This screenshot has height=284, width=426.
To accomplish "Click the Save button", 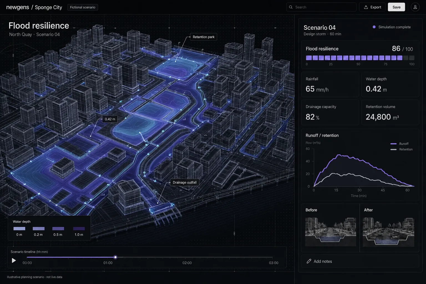I will click(x=396, y=7).
